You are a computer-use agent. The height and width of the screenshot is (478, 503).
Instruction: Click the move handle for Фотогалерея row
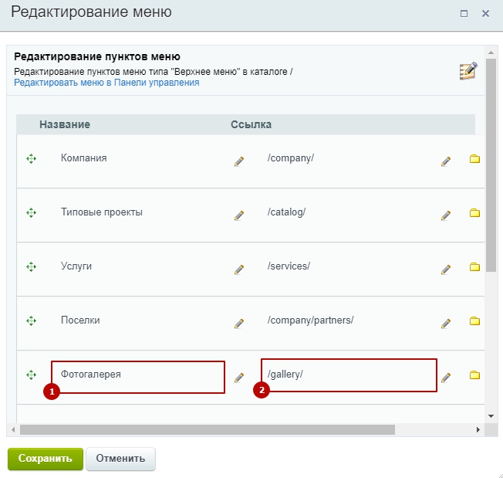coord(31,375)
